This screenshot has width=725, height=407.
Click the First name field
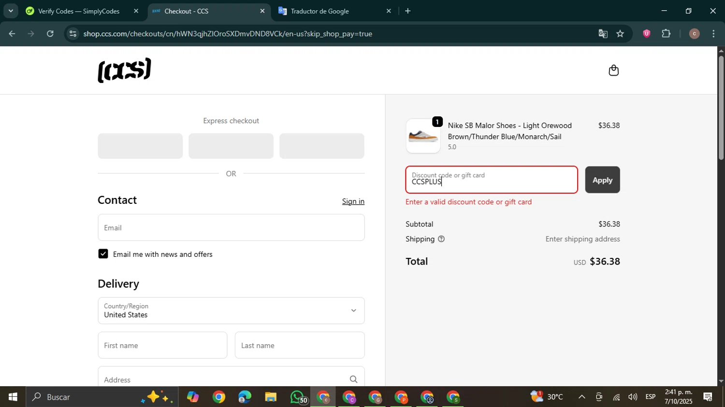(x=162, y=345)
